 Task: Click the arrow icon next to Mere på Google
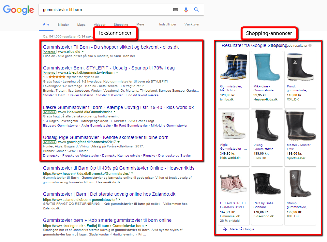(225, 229)
